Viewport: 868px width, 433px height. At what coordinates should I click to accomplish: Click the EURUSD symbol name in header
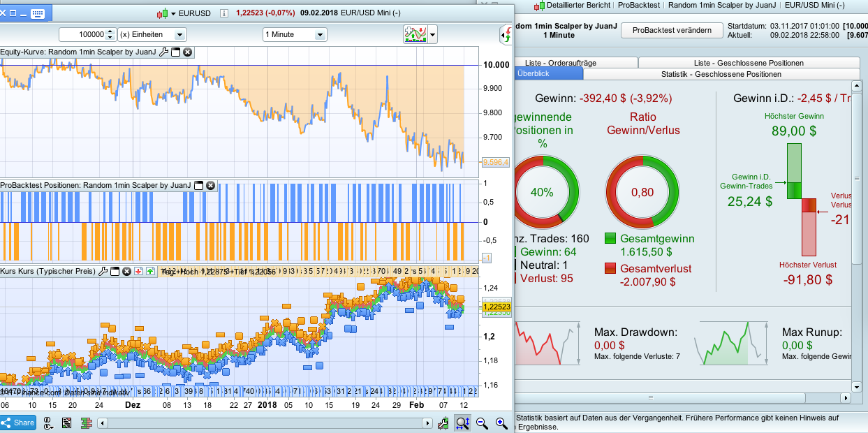[x=195, y=13]
